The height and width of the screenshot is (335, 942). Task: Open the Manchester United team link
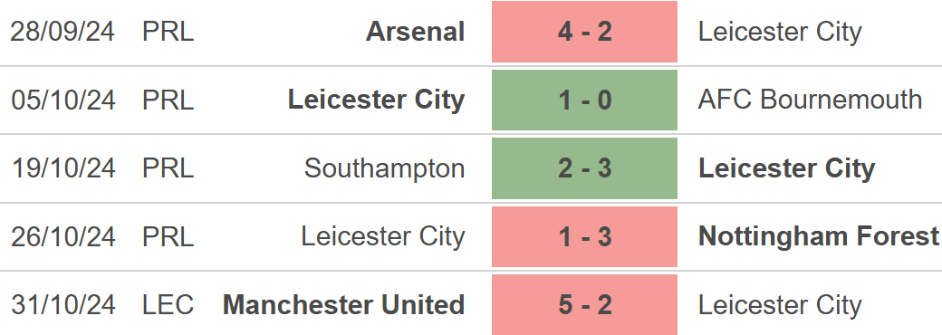tap(343, 304)
